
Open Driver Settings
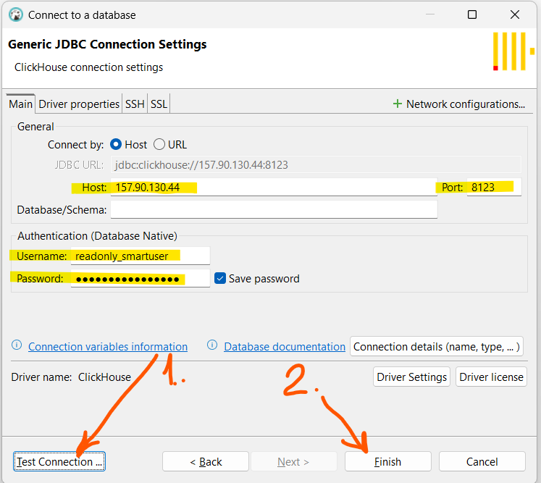click(x=411, y=377)
